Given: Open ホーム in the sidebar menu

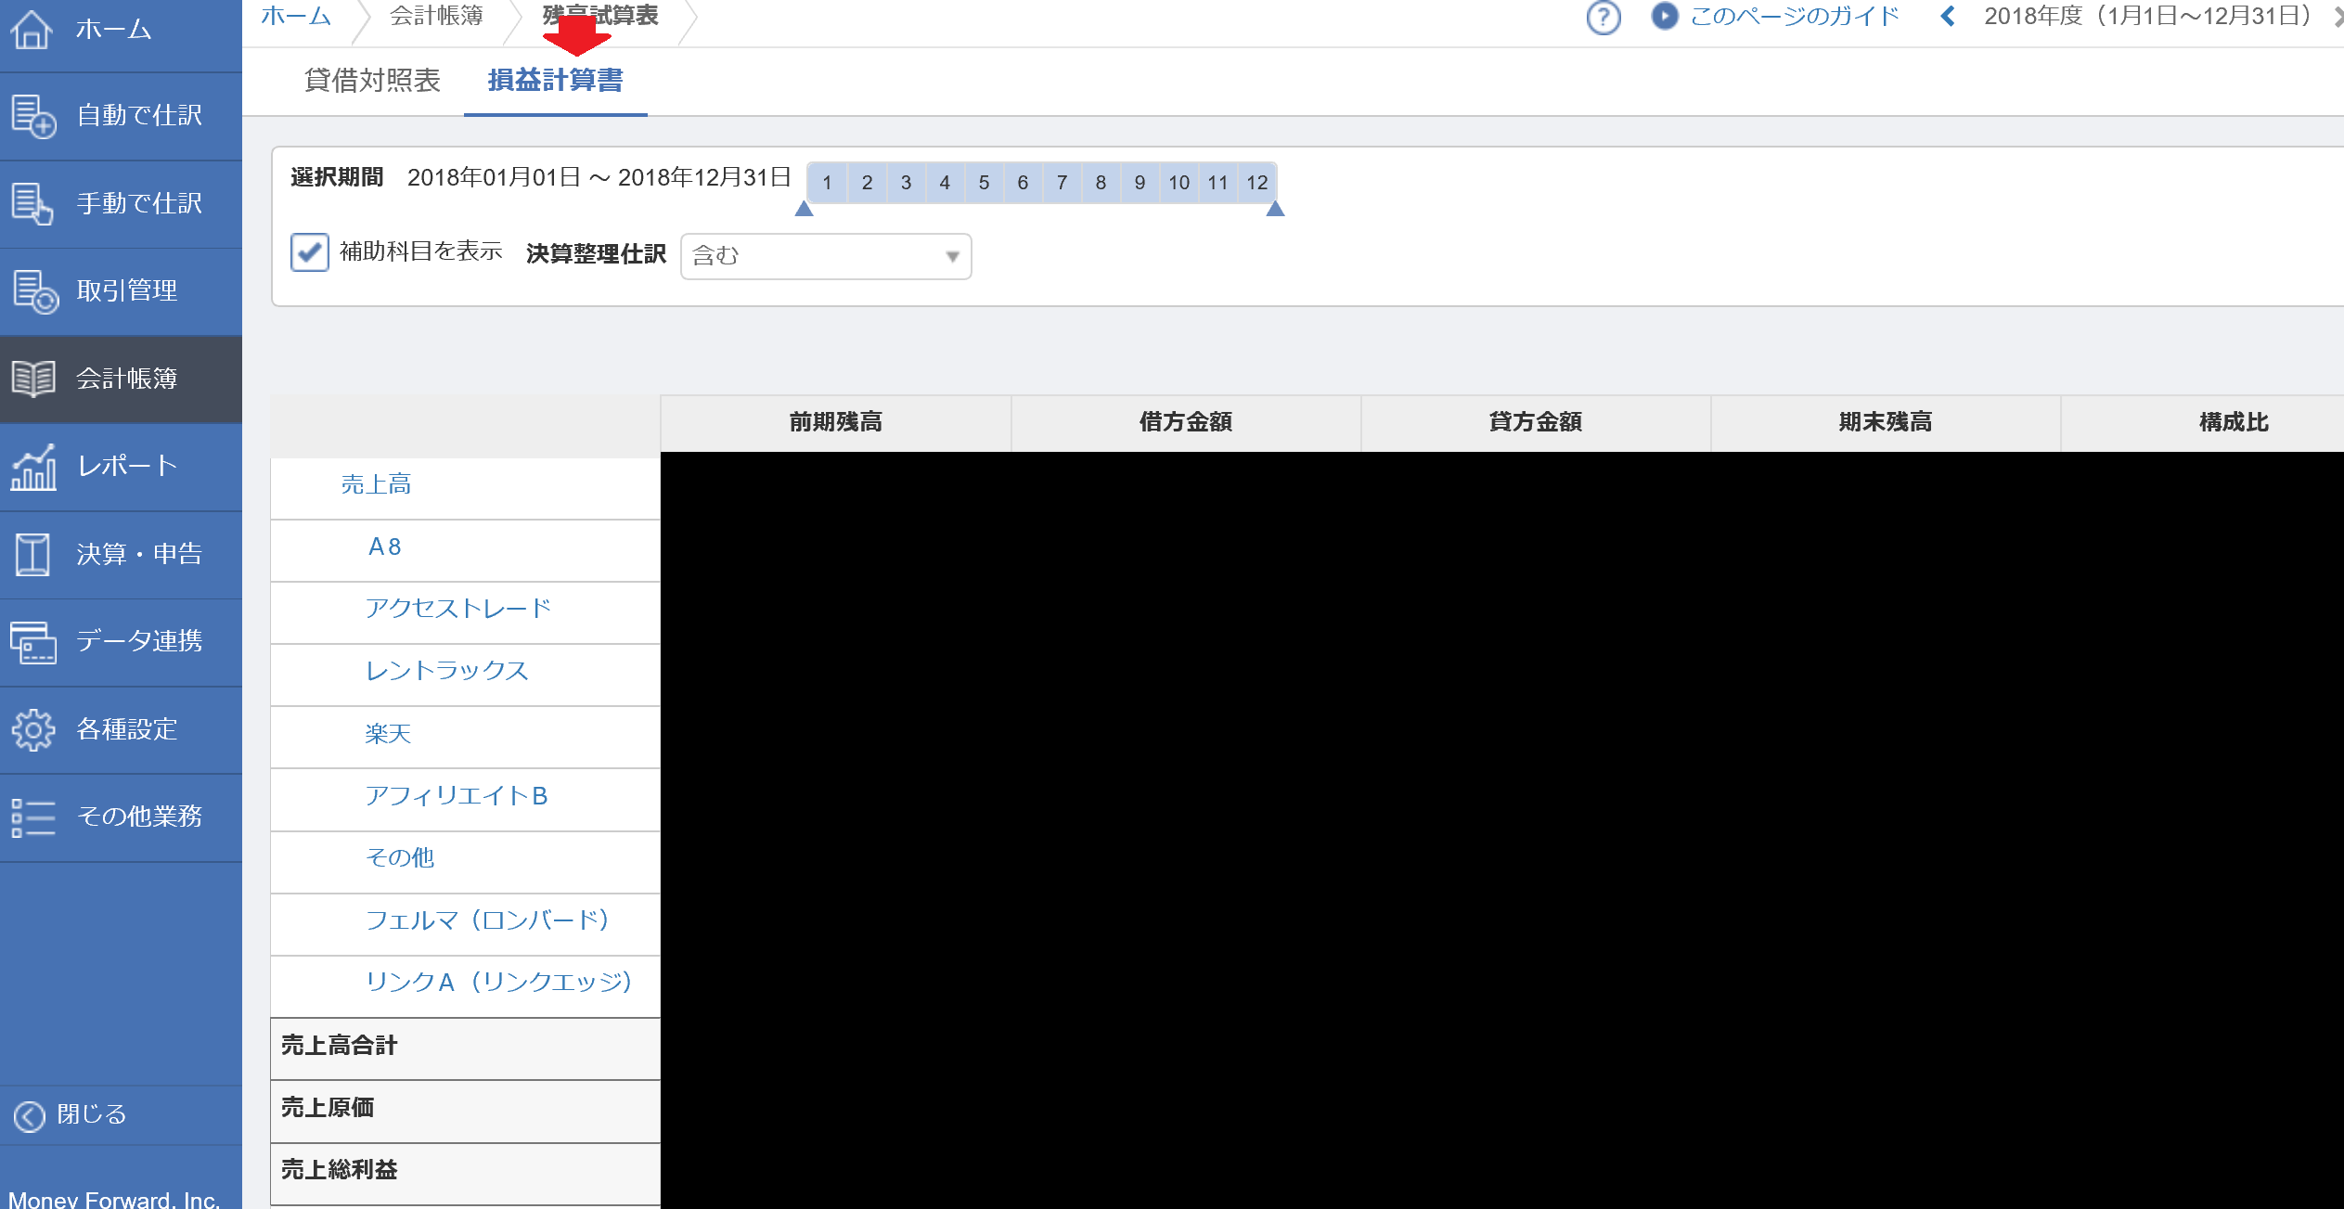Looking at the screenshot, I should click(x=121, y=30).
